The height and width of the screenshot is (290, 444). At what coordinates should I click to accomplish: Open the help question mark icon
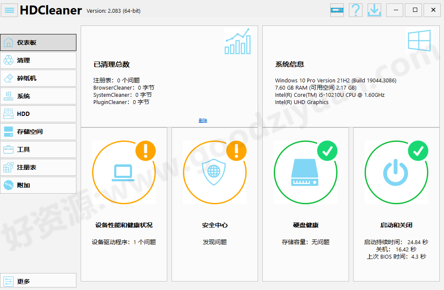[355, 10]
